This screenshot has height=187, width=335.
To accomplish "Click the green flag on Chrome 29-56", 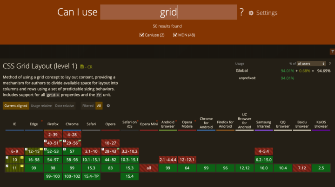I will tap(80, 141).
